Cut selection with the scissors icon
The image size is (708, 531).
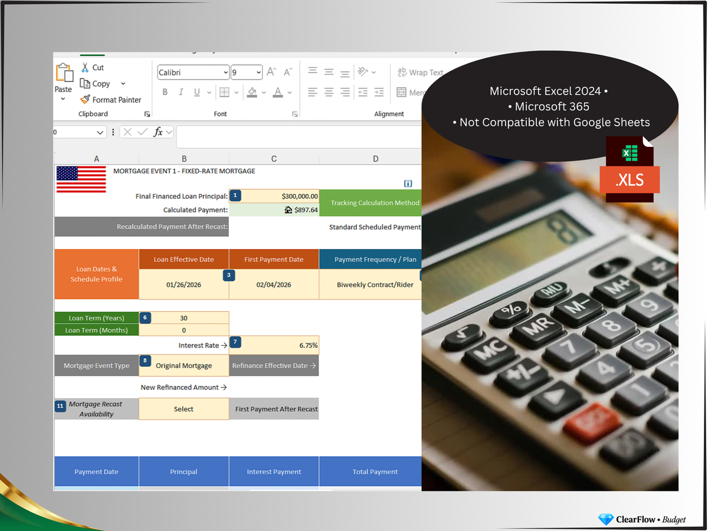85,67
